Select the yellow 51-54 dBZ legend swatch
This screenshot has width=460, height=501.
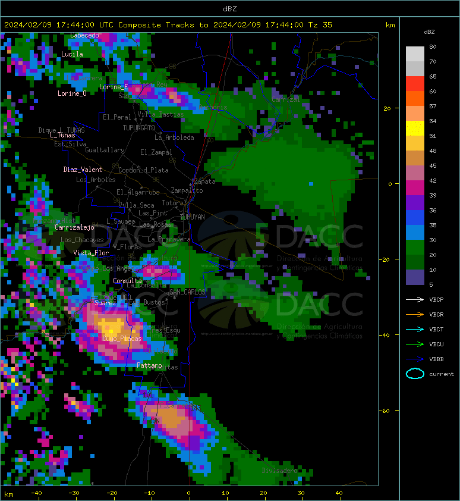[x=415, y=129]
